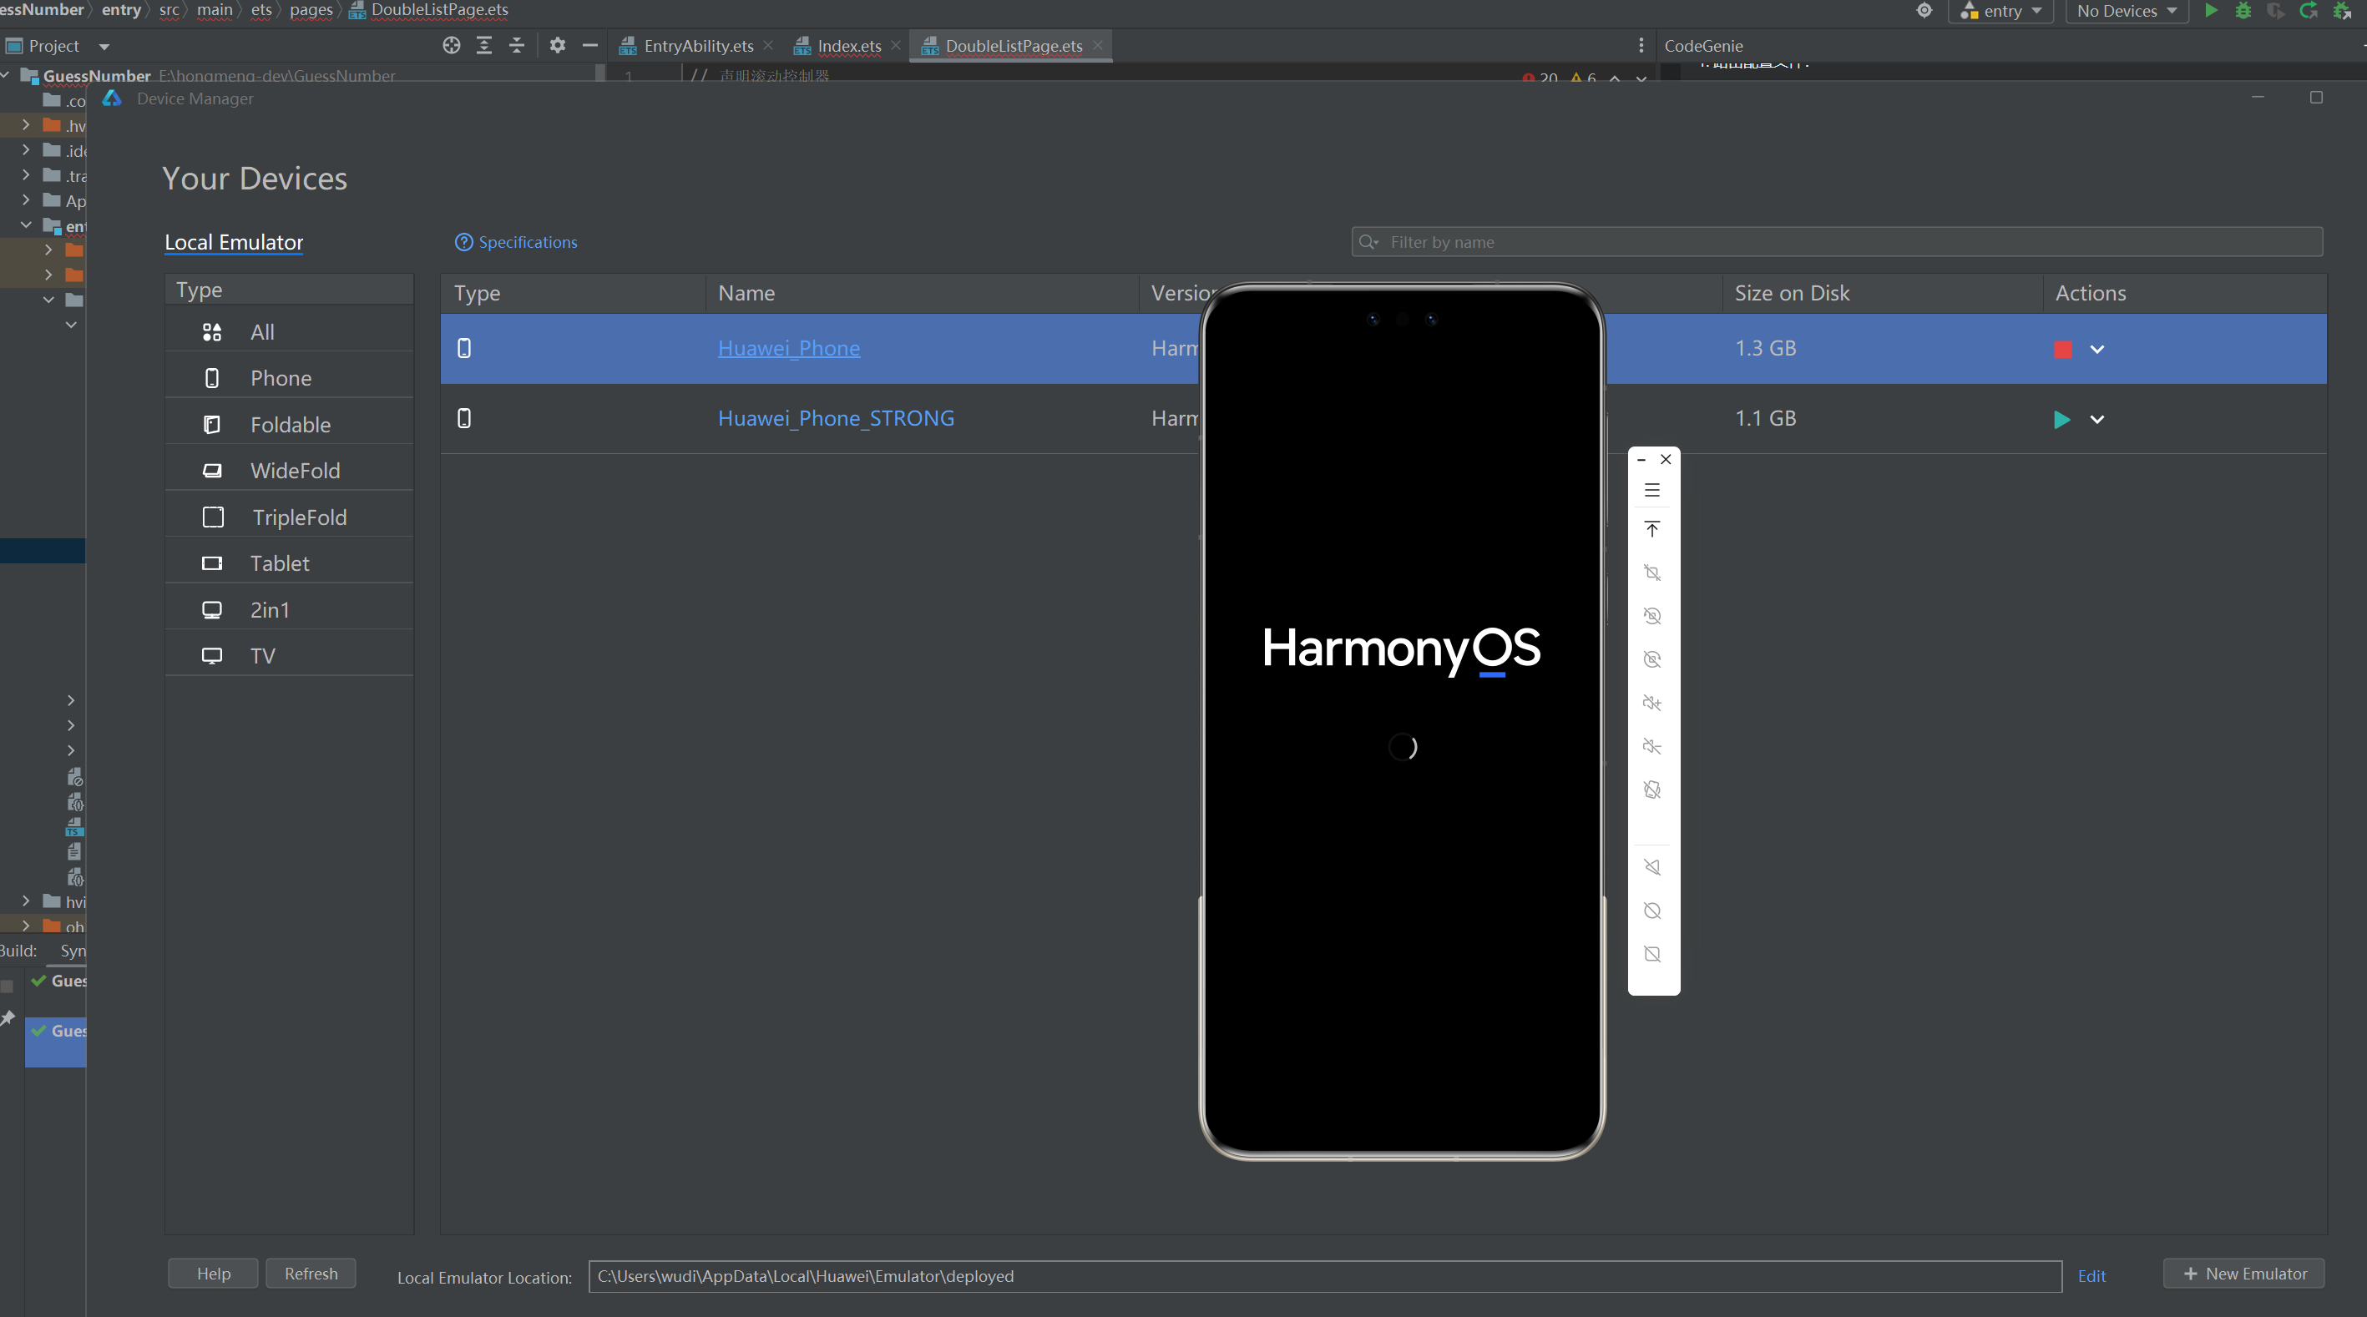2367x1317 pixels.
Task: Open Project panel settings gear
Action: [557, 45]
